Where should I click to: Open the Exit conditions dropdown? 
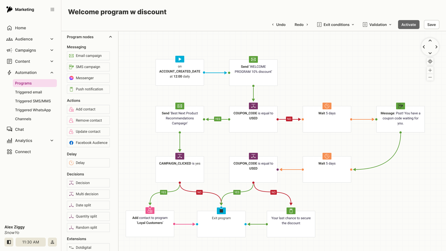[x=336, y=25]
